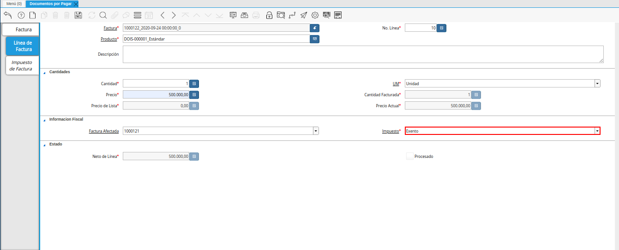This screenshot has width=619, height=250.
Task: Collapse the Estado section
Action: click(45, 145)
